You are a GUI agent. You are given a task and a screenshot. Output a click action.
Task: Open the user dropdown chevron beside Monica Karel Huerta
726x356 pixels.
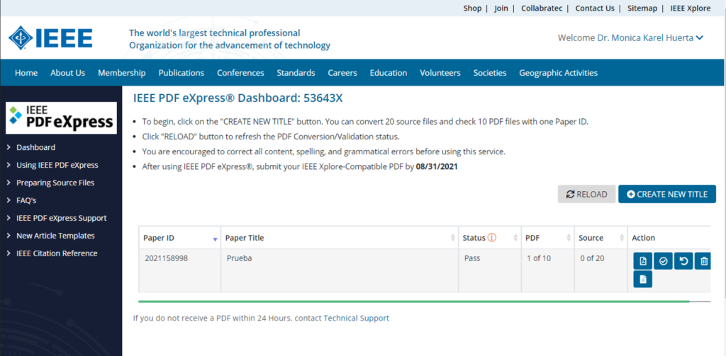coord(699,38)
